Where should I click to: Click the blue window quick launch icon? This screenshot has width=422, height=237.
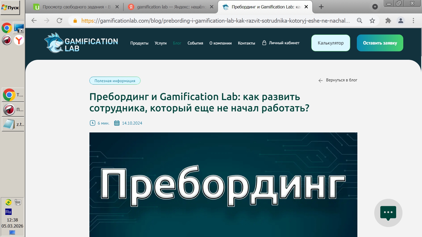19,28
